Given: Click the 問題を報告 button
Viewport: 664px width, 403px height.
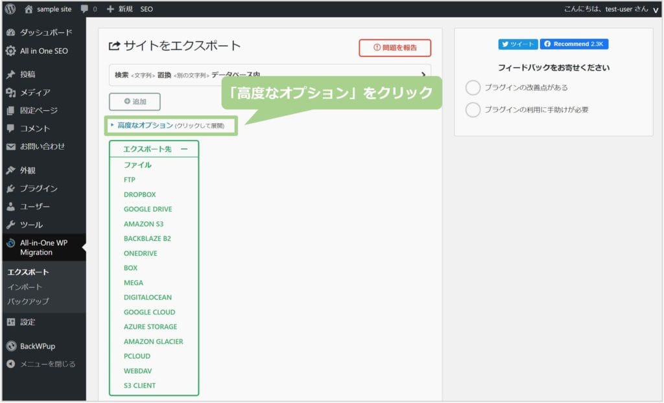Looking at the screenshot, I should coord(396,48).
